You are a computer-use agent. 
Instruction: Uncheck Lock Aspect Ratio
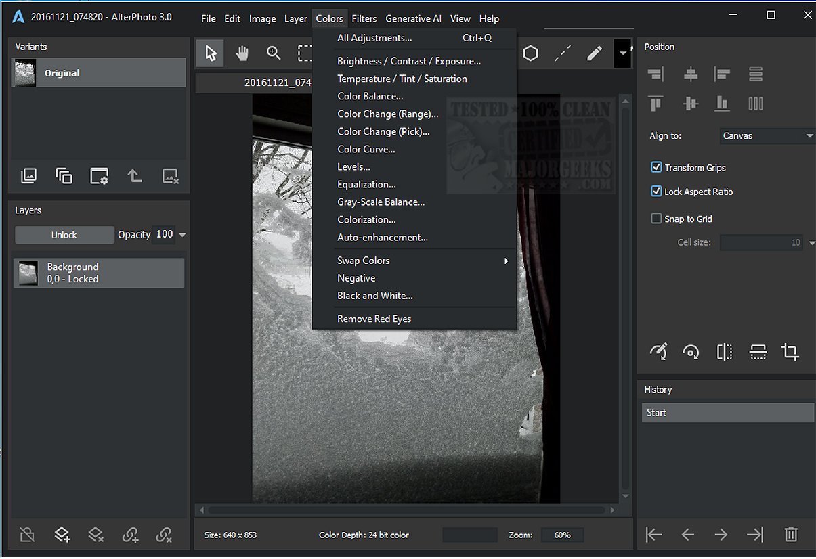click(656, 192)
